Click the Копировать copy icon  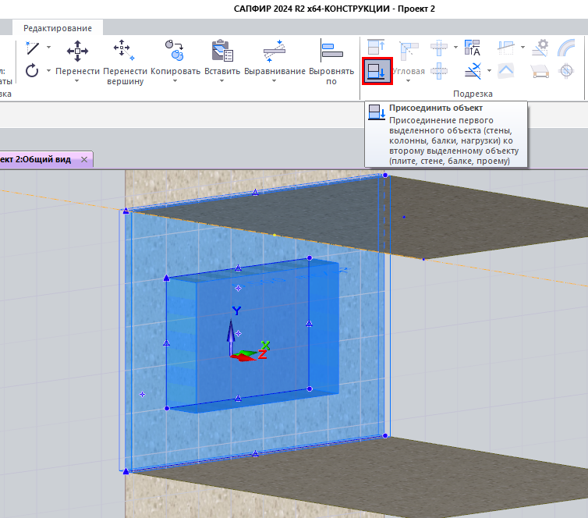175,51
